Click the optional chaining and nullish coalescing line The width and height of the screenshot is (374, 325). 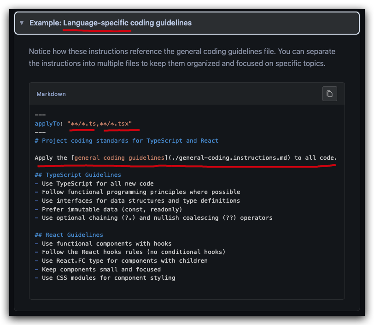point(157,217)
